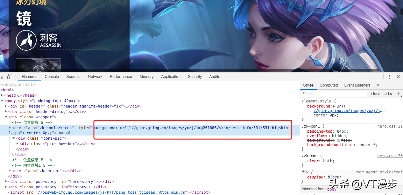Viewport: 403px width, 195px height.
Task: Expand the header-dialog div node
Action: pos(6,112)
